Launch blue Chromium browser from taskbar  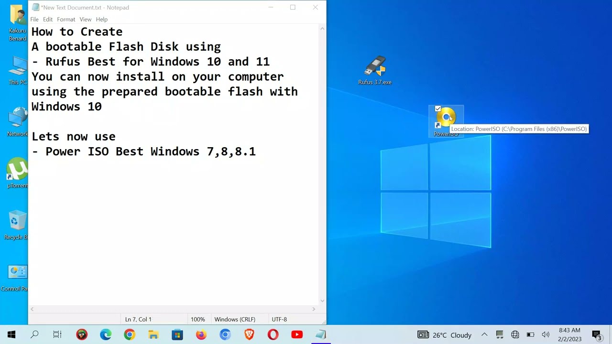click(x=225, y=334)
